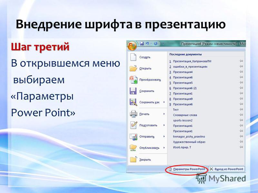This screenshot has height=193, width=258.
Task: Toggle pin for Презентация5
Action: pyautogui.click(x=241, y=83)
